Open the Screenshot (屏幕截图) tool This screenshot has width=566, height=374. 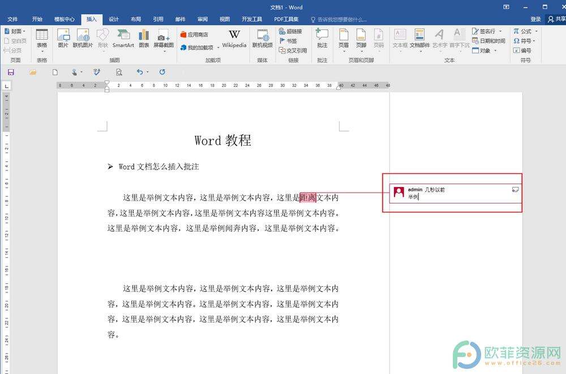click(164, 40)
